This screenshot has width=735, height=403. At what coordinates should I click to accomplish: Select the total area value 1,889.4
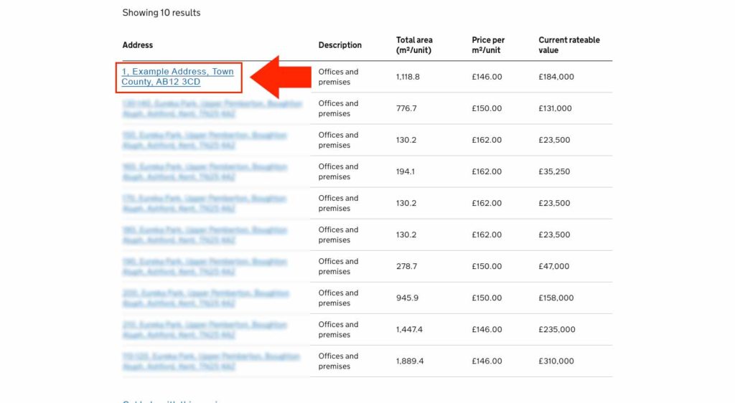410,361
